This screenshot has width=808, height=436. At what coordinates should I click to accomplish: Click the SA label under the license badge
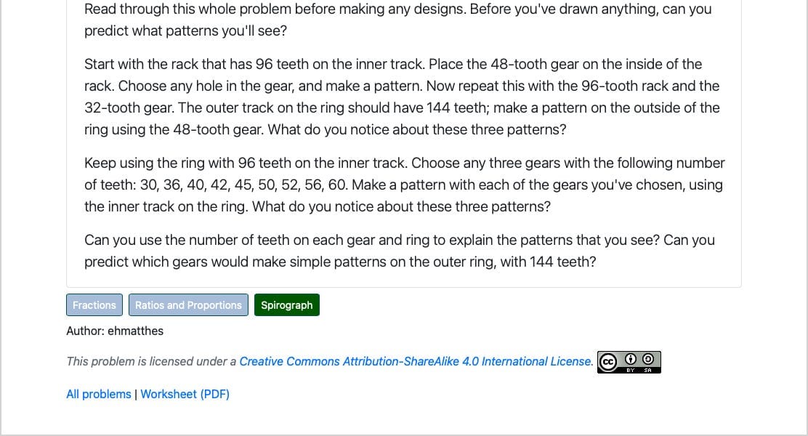pos(647,370)
